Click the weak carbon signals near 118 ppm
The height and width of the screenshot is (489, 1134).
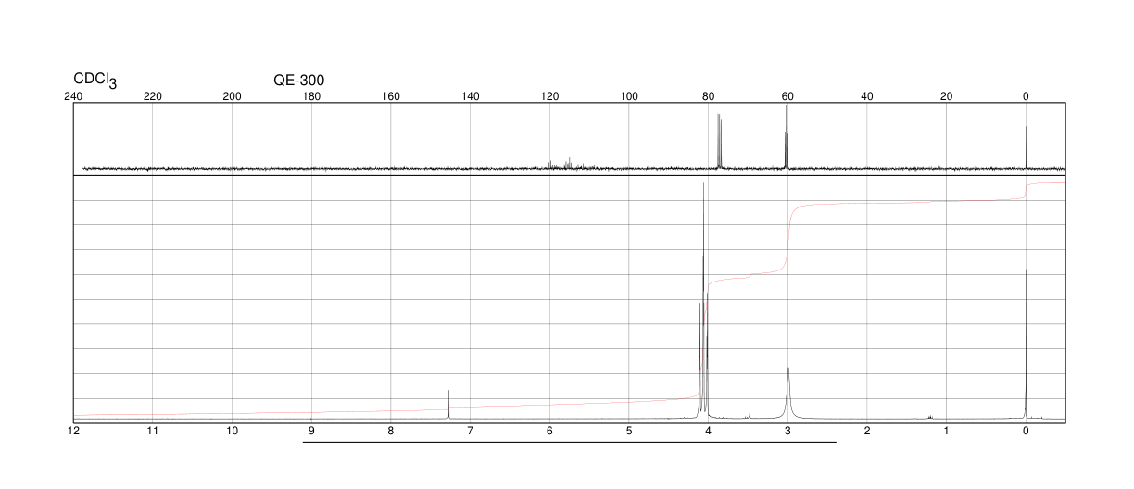(x=561, y=164)
